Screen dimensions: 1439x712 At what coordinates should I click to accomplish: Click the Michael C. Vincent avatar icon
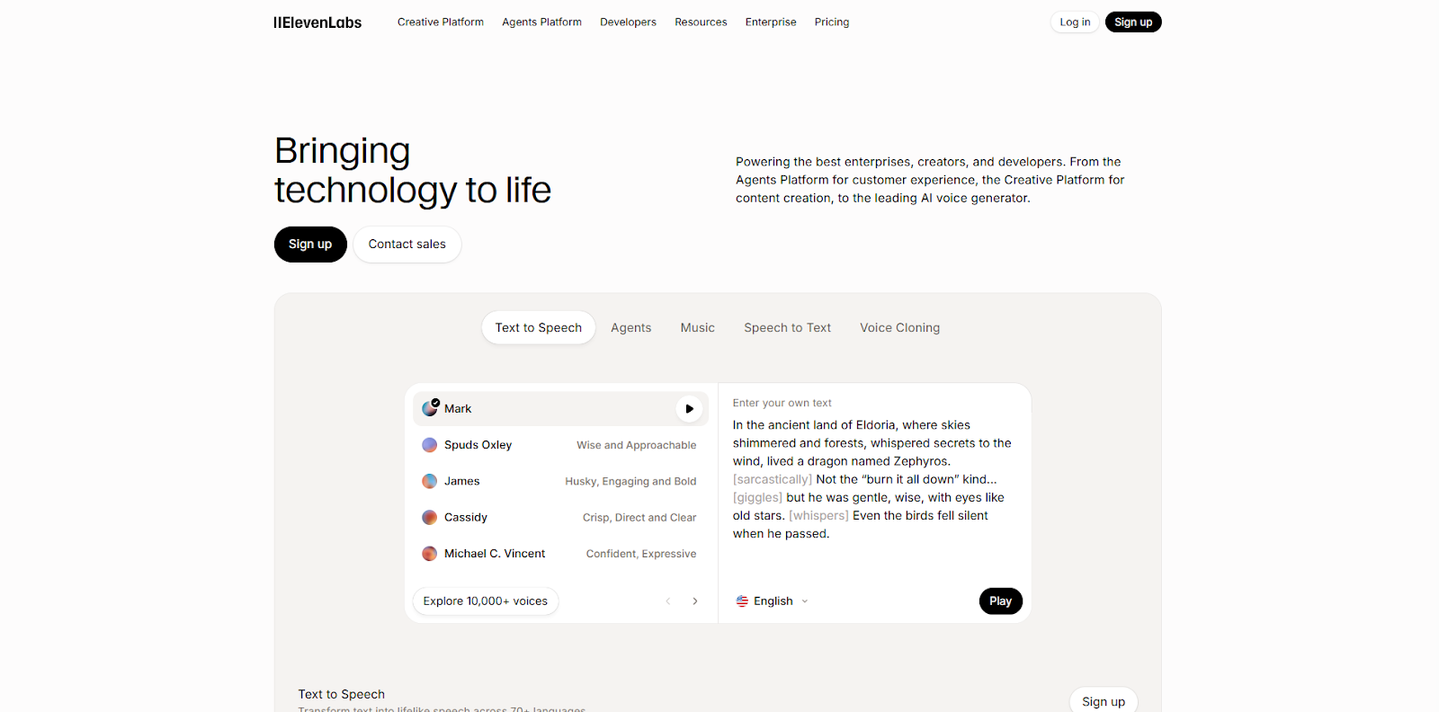coord(430,554)
